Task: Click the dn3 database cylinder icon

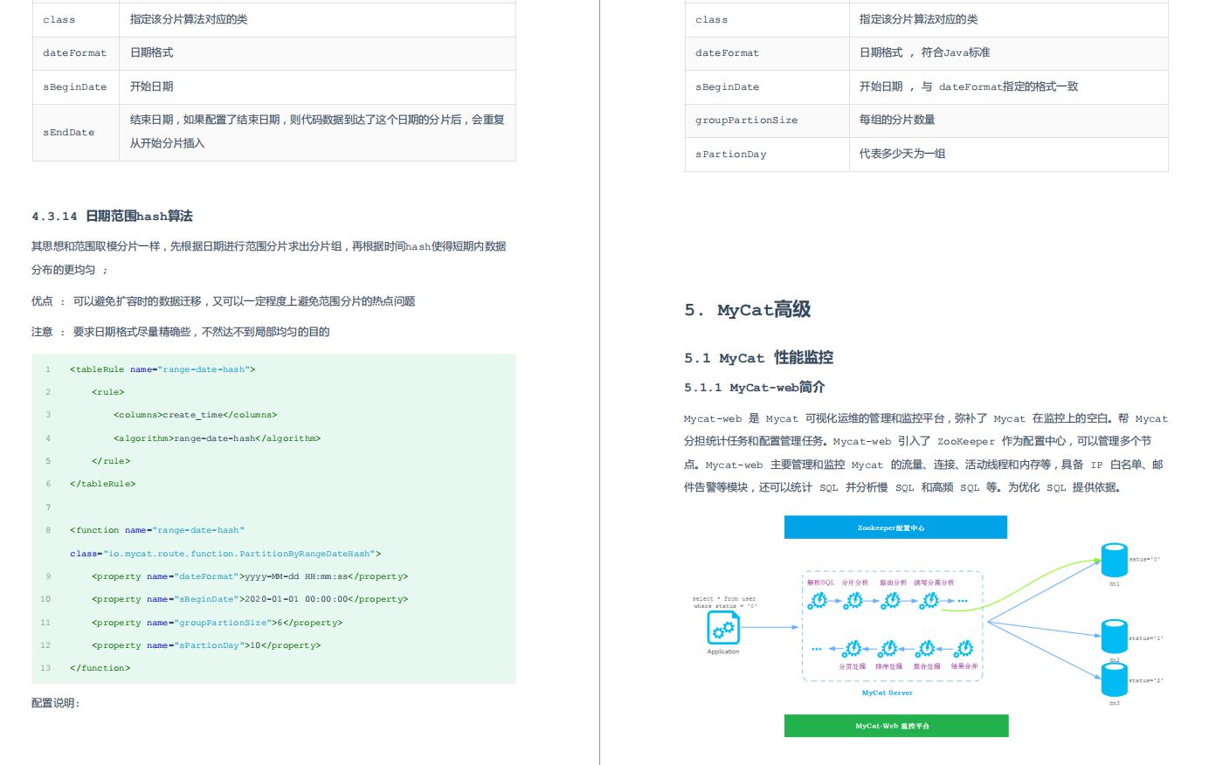Action: (x=1114, y=679)
